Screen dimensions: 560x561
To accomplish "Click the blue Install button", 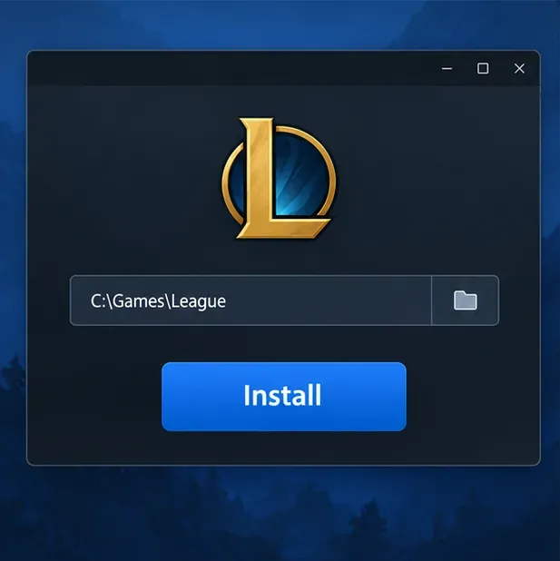I will click(284, 397).
